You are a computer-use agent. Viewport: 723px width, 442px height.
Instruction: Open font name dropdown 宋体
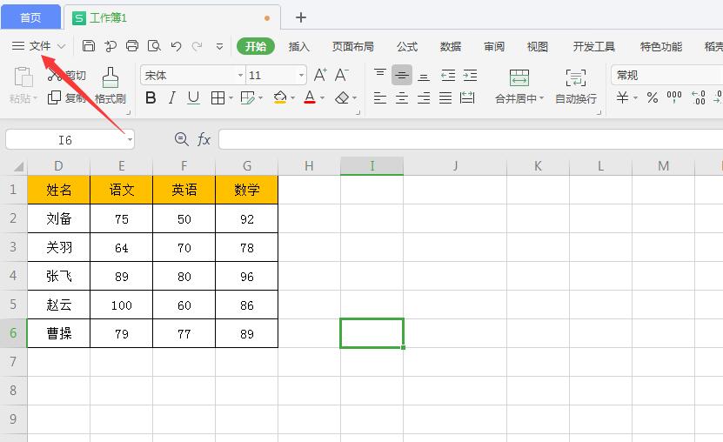[240, 75]
